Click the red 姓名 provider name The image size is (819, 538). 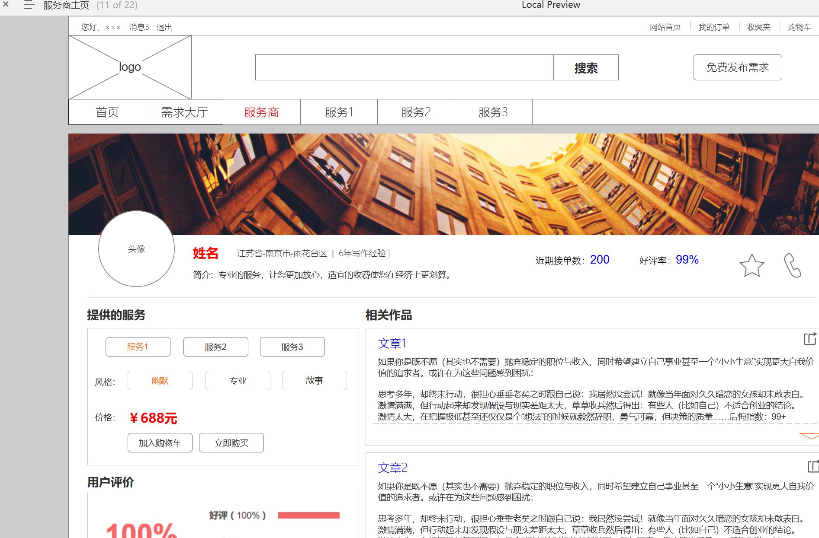coord(206,253)
